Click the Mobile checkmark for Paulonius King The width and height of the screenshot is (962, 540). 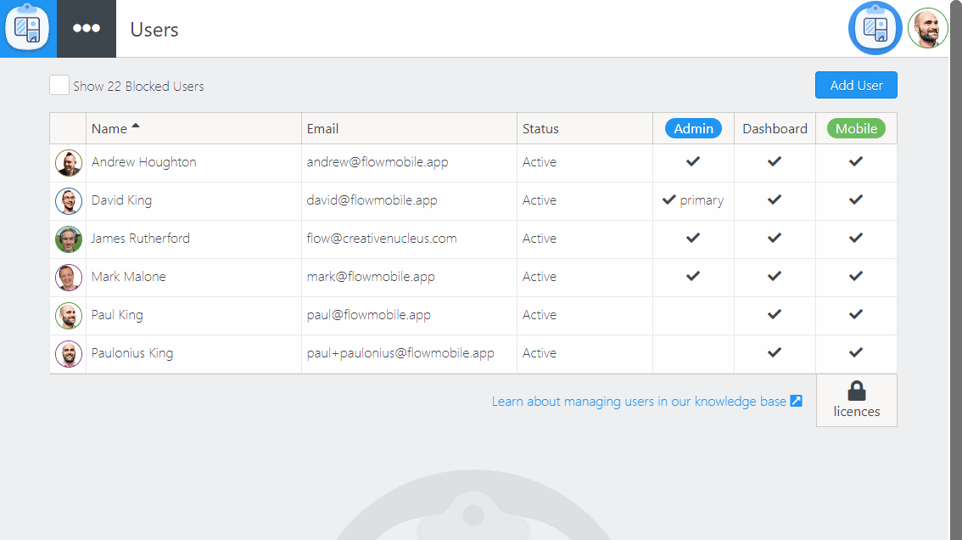click(x=856, y=353)
